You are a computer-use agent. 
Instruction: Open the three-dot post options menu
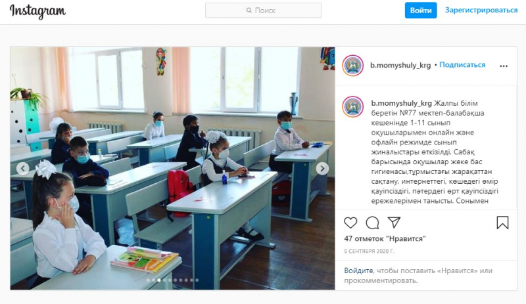pos(504,66)
